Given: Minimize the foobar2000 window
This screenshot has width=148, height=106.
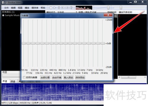Looking at the screenshot, I should click(131, 2).
